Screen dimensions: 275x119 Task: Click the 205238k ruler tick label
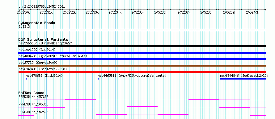pos(207,12)
